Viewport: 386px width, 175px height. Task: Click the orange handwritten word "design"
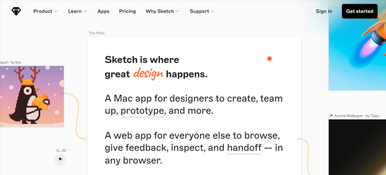click(148, 74)
